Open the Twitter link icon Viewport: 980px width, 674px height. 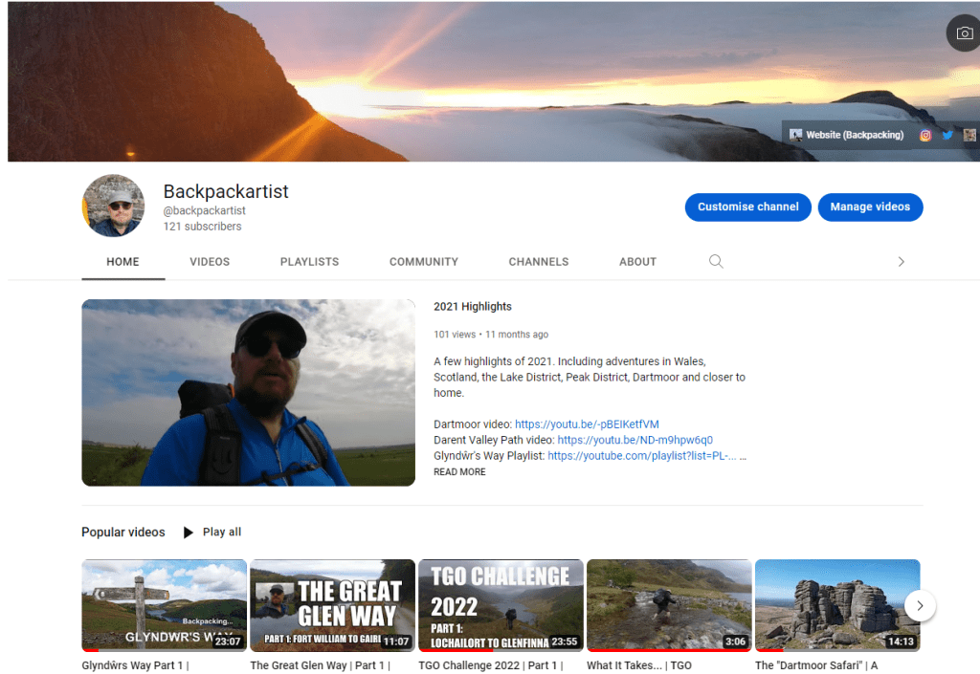[947, 136]
